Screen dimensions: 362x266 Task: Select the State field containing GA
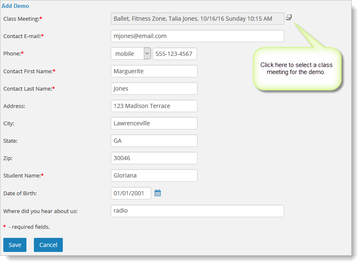154,141
